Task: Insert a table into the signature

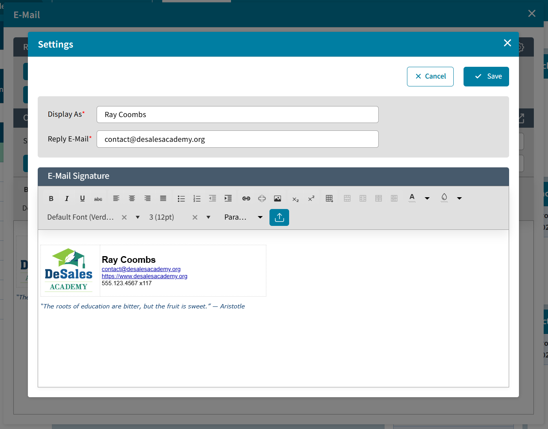Action: (329, 198)
